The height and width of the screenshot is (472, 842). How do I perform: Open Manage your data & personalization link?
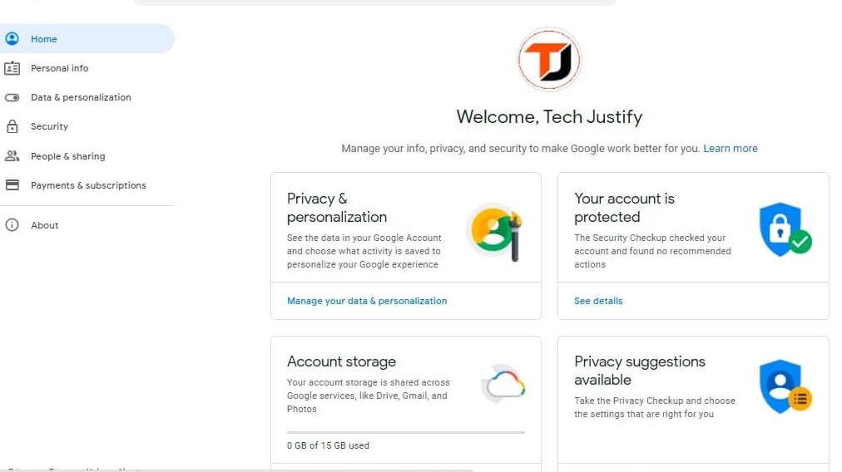367,301
